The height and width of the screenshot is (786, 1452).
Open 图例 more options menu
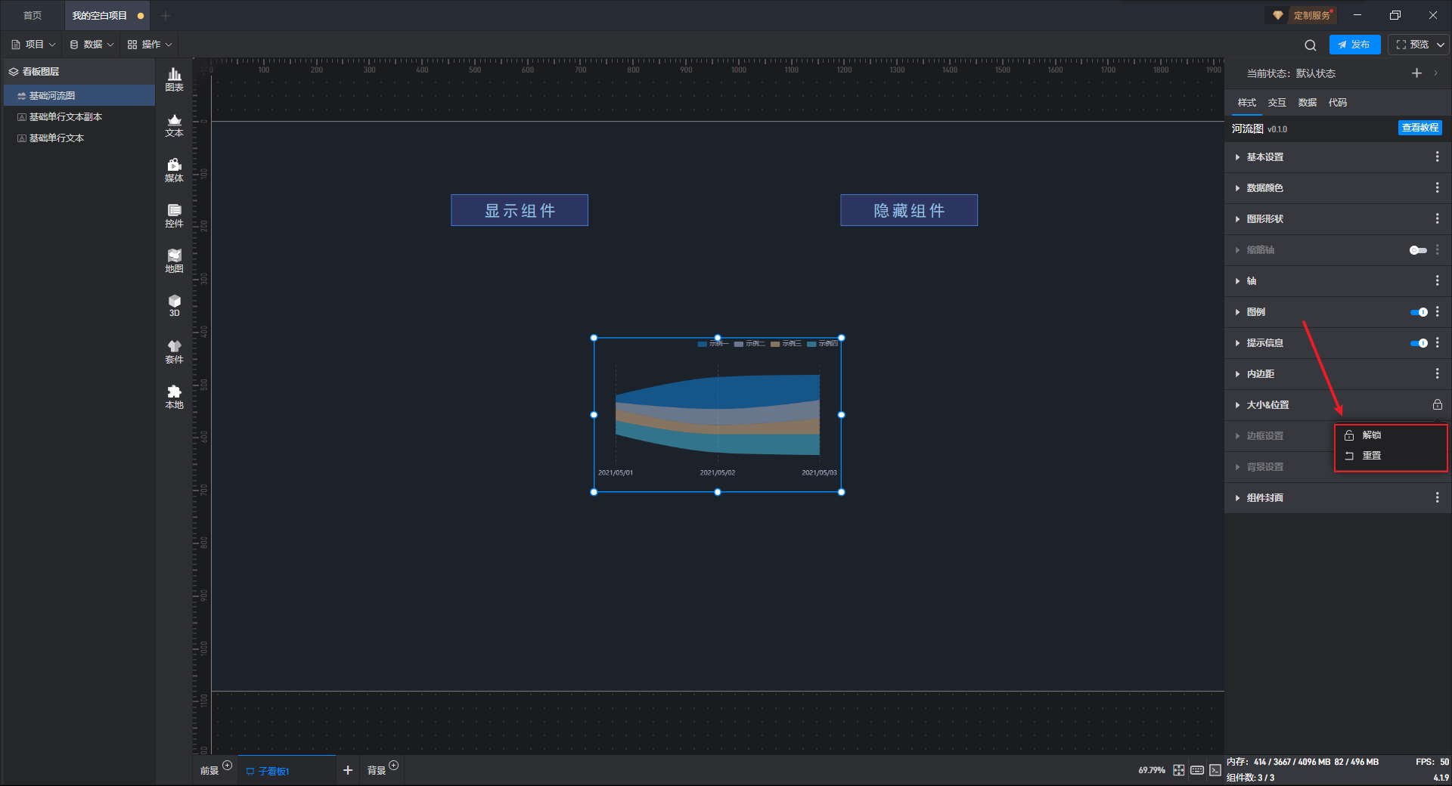tap(1437, 311)
